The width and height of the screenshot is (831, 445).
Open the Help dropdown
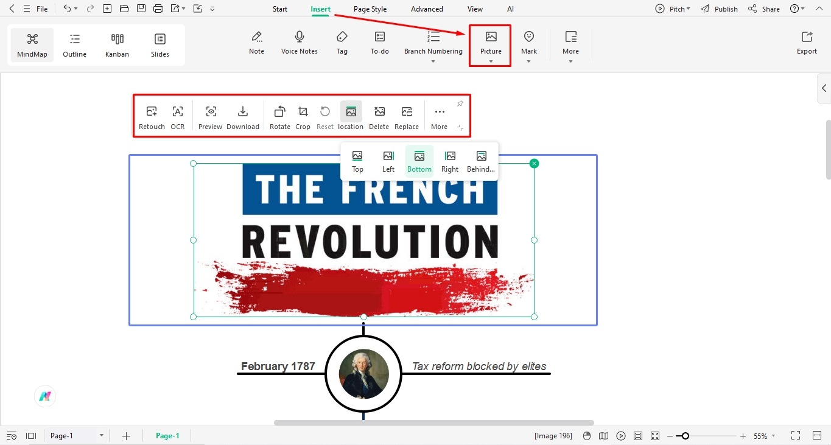pos(798,9)
